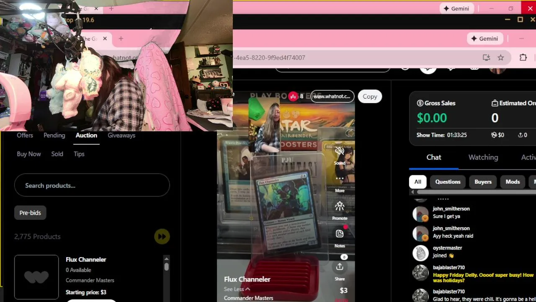The image size is (536, 302).
Task: Unmute the stream with the Sound icon
Action: click(x=340, y=151)
